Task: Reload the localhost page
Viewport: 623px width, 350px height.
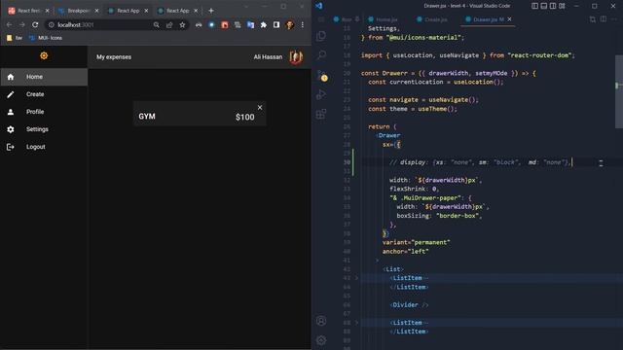Action: [35, 24]
